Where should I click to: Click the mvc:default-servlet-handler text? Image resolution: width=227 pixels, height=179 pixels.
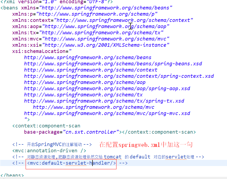coord(71,163)
